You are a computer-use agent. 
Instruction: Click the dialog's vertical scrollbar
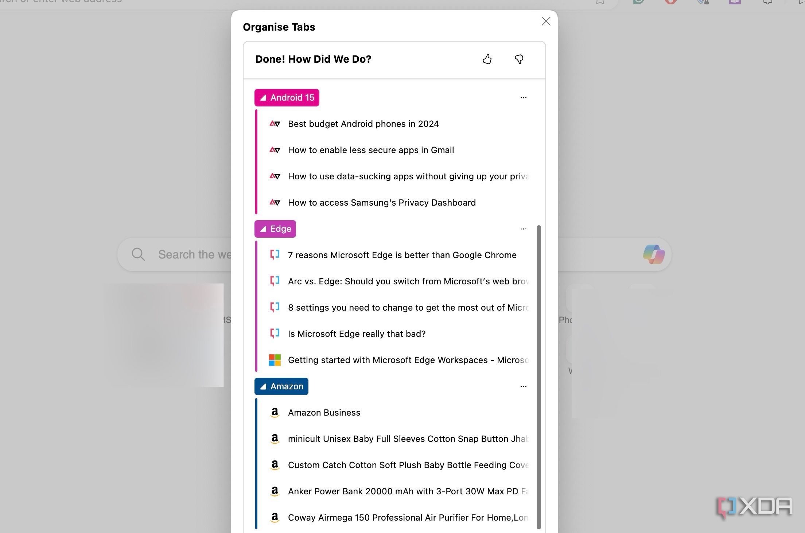click(x=538, y=377)
